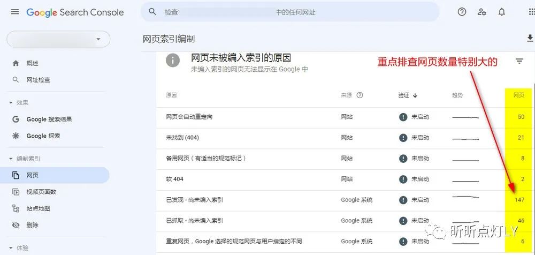Click the help question mark icon

click(x=462, y=12)
